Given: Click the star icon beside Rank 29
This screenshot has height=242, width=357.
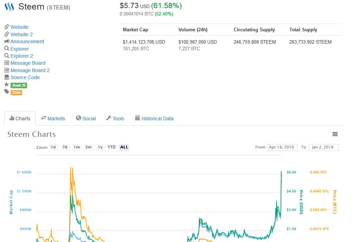Looking at the screenshot, I should tap(7, 85).
